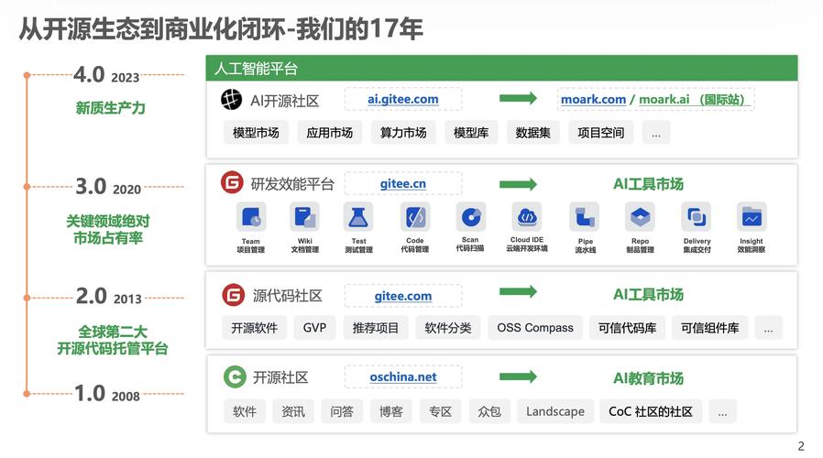Click the 算力市场 tag
Image resolution: width=823 pixels, height=458 pixels.
tap(403, 133)
